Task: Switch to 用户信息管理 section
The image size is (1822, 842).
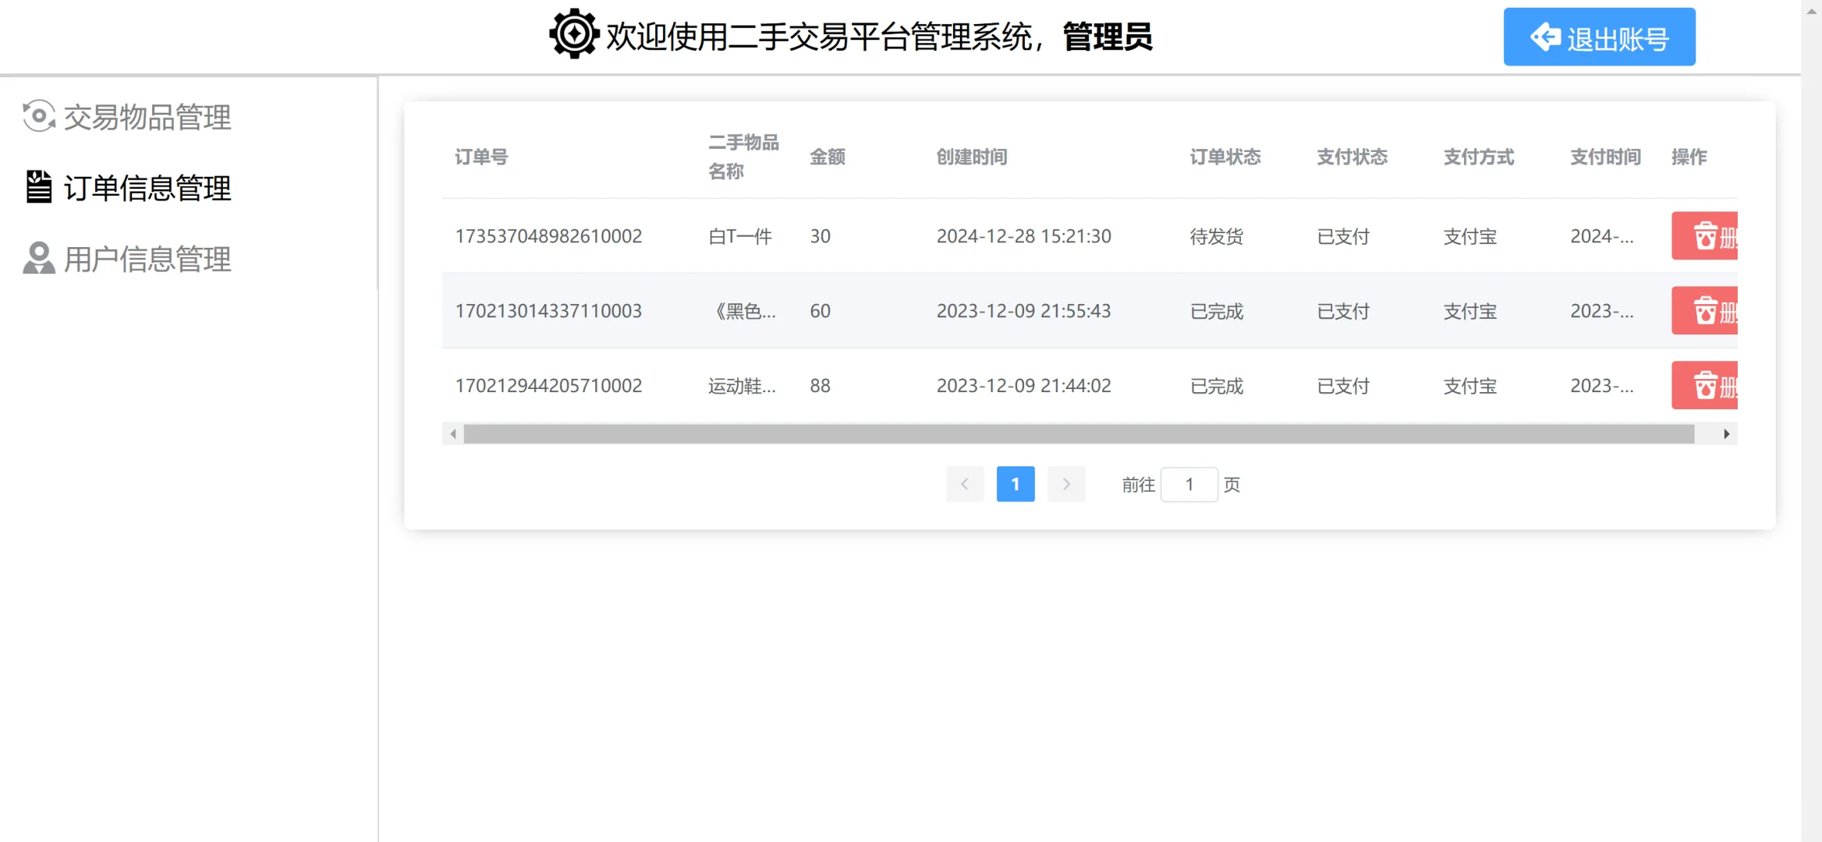Action: pos(147,257)
